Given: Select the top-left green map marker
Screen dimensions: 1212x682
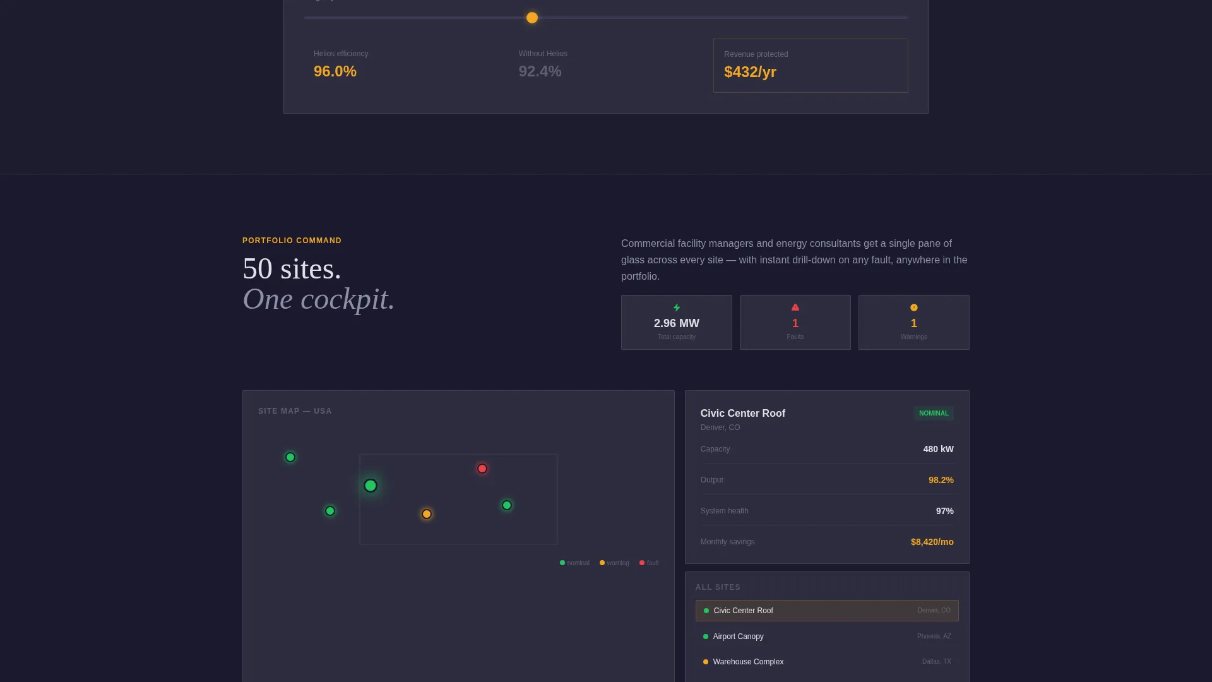Looking at the screenshot, I should pos(290,457).
